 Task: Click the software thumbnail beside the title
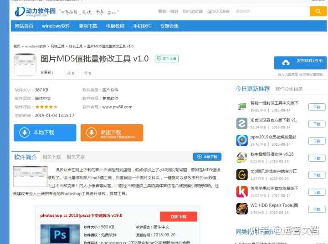(x=25, y=64)
